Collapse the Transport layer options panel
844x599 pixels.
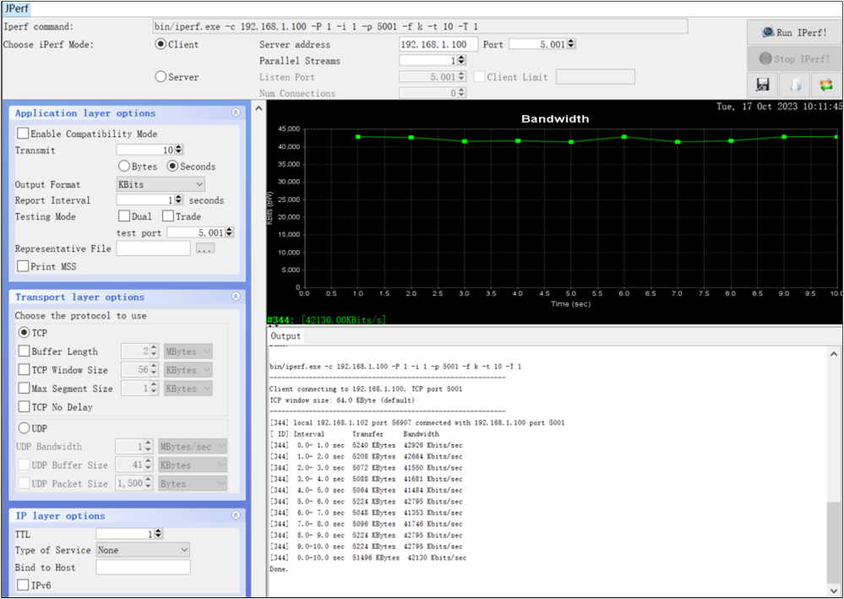click(x=236, y=297)
